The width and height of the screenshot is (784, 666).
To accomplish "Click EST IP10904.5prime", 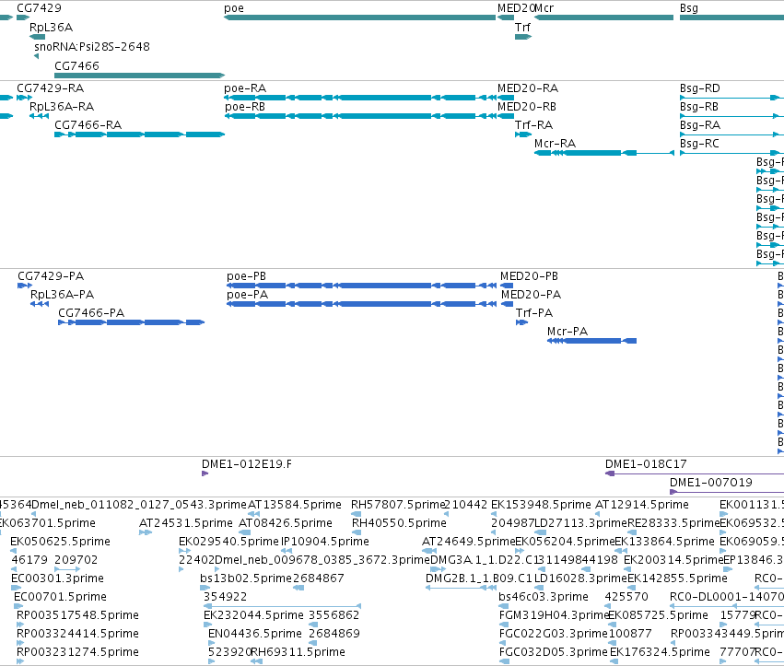I will point(325,542).
